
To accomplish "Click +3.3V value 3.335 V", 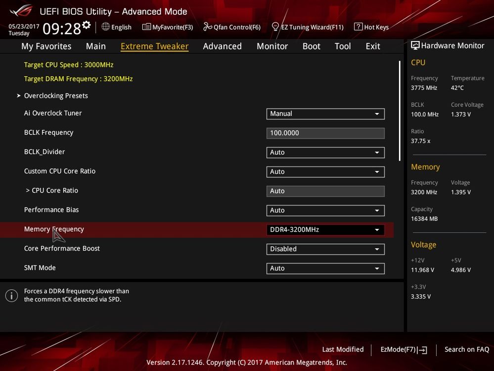I will coord(421,297).
